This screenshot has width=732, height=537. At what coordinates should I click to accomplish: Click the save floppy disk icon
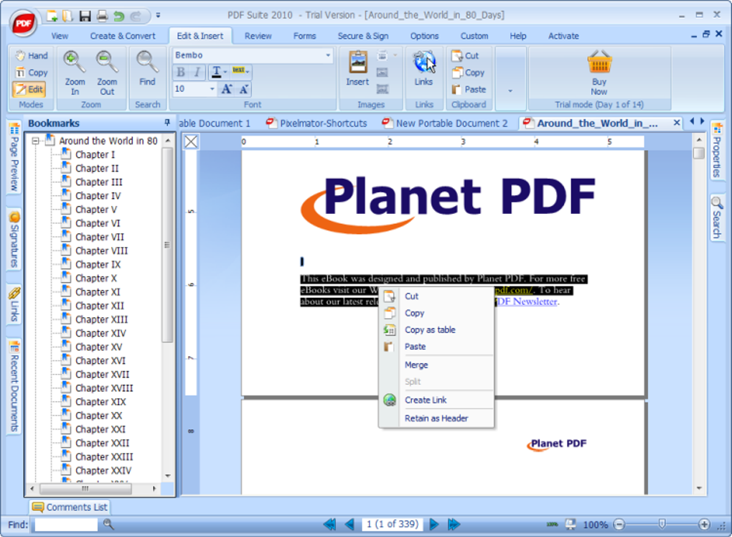click(85, 17)
